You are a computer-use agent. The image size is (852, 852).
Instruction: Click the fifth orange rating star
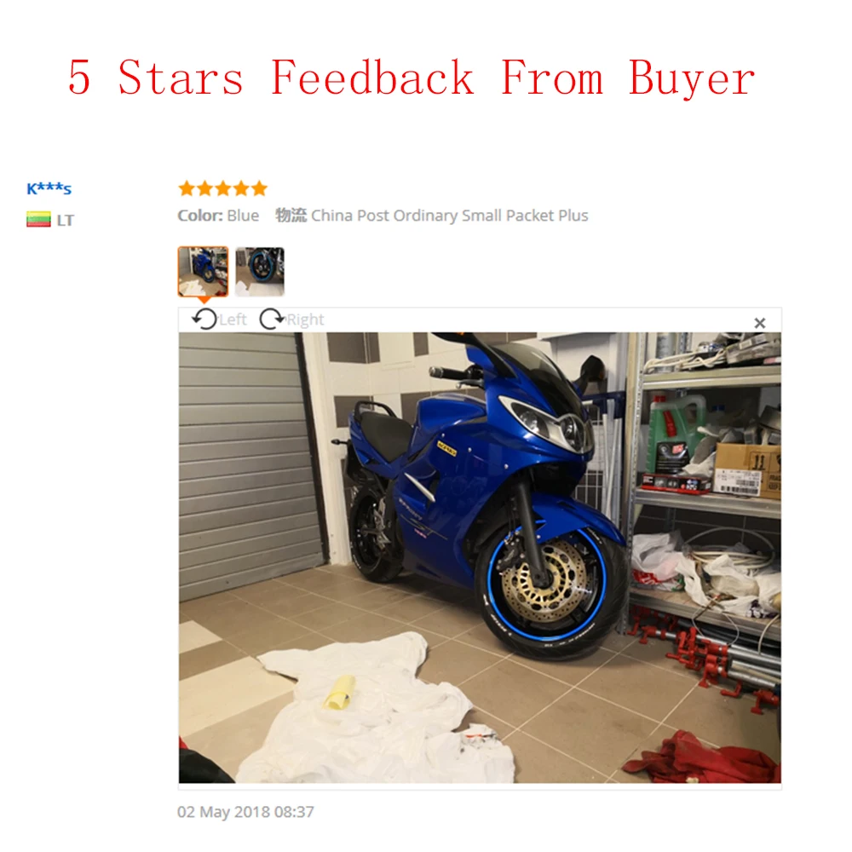[259, 188]
